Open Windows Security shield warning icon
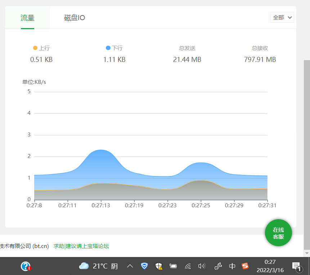The image size is (310, 275). [159, 266]
